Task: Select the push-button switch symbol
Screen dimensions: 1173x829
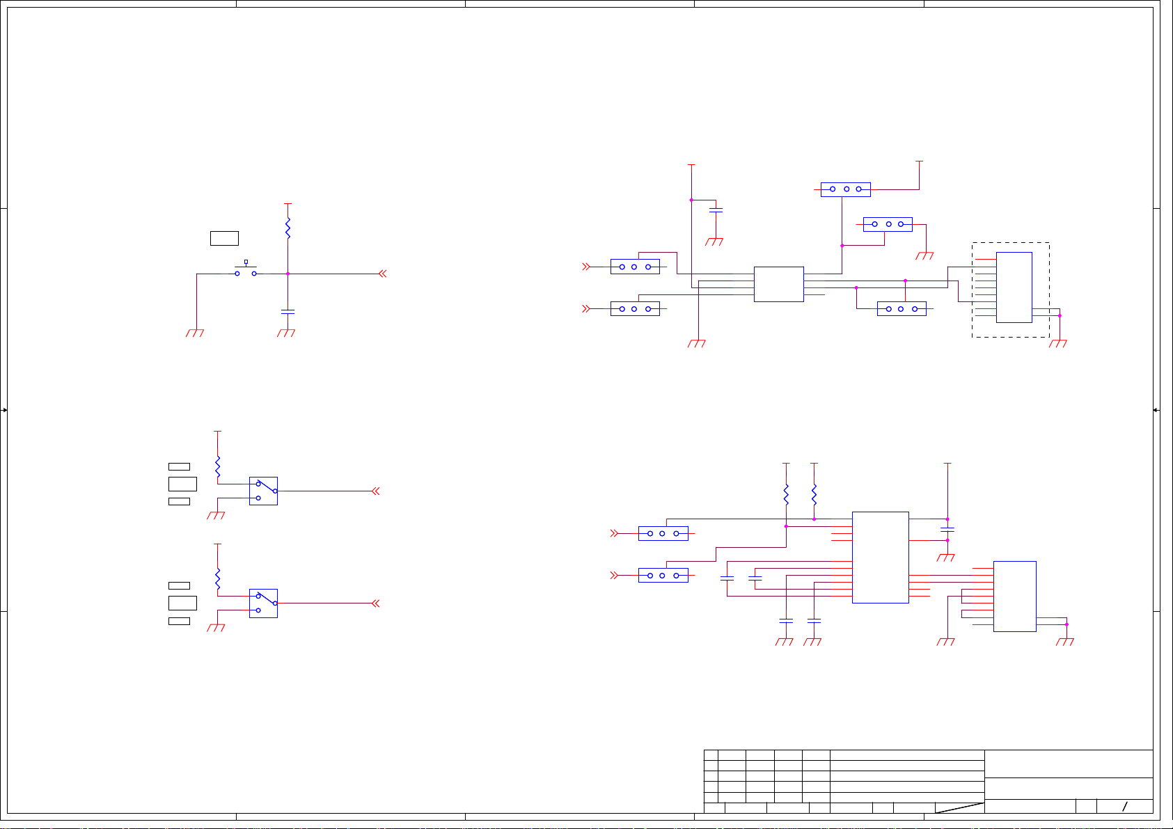Action: click(246, 269)
